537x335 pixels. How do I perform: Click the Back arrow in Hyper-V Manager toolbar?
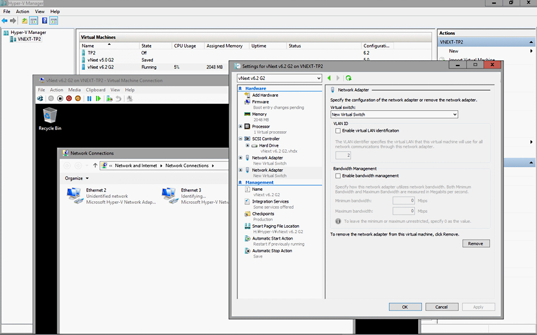(x=4, y=21)
